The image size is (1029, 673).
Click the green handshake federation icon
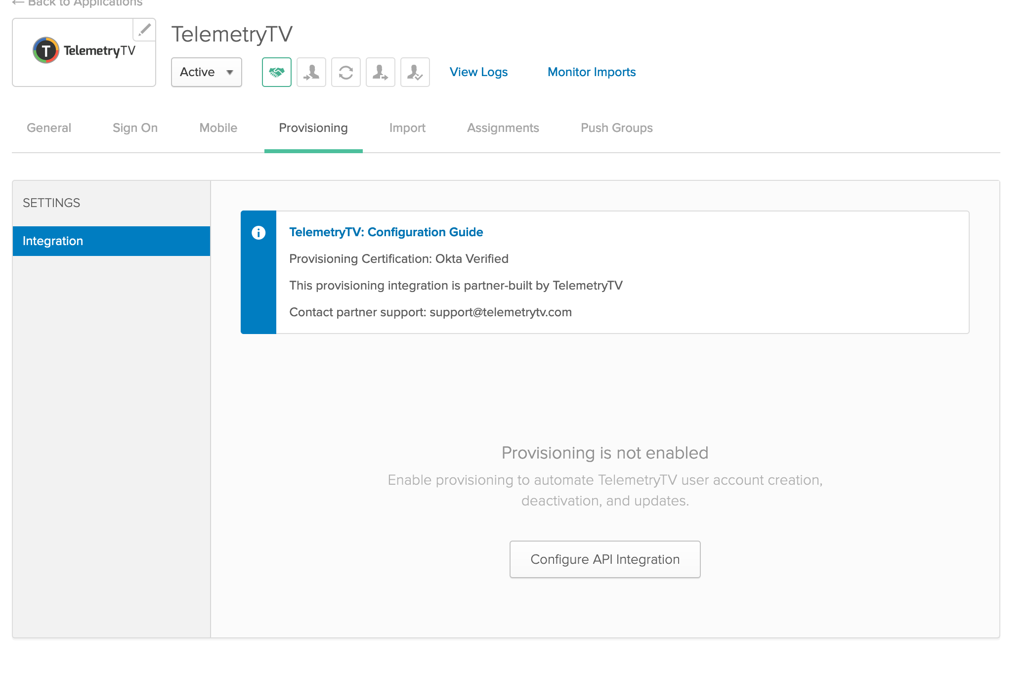[276, 72]
